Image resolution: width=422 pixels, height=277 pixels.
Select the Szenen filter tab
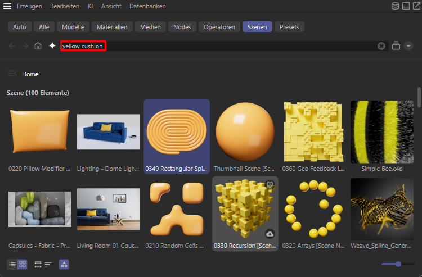257,27
